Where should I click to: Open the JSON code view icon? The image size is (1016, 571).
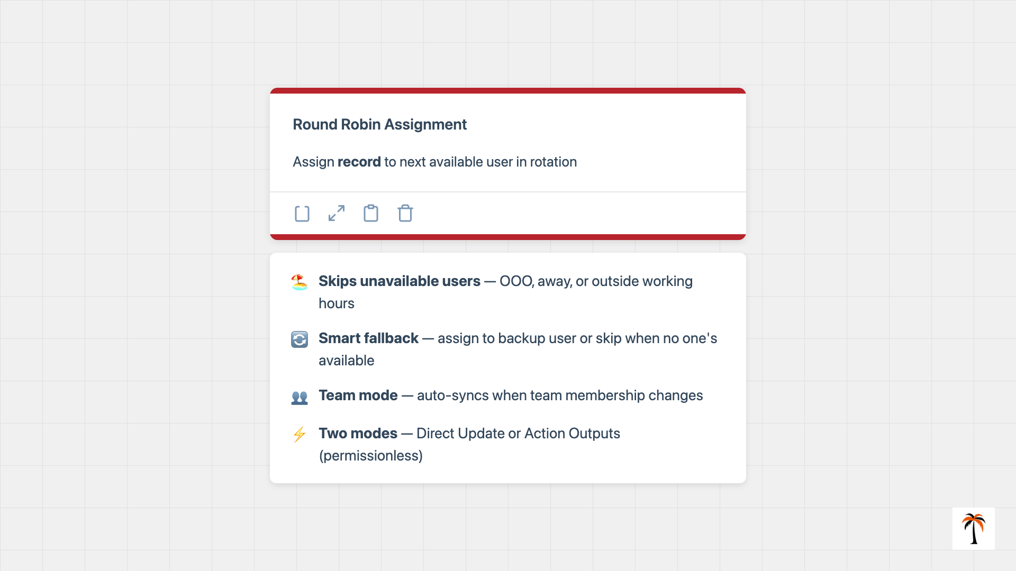302,214
